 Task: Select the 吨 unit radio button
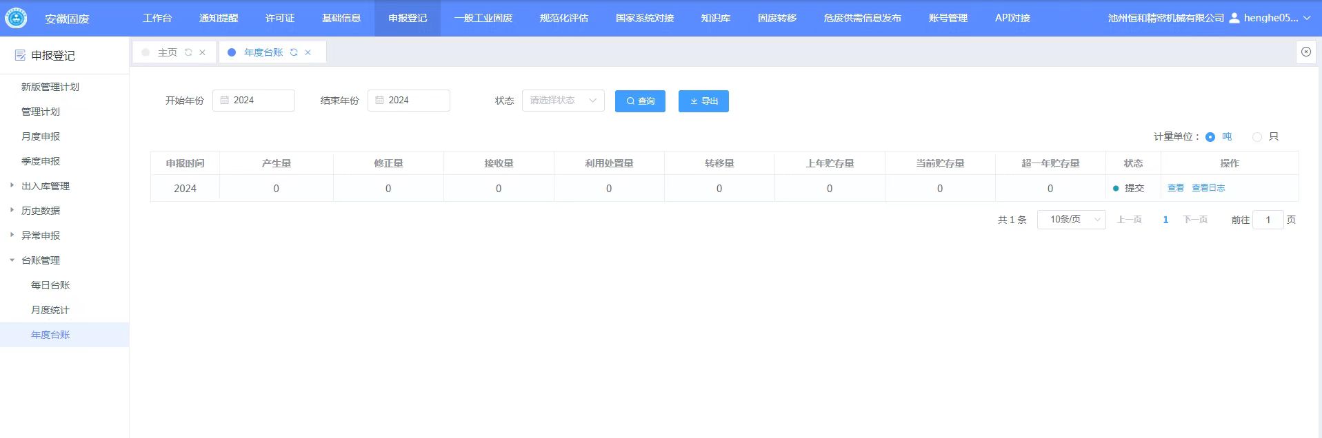point(1210,137)
